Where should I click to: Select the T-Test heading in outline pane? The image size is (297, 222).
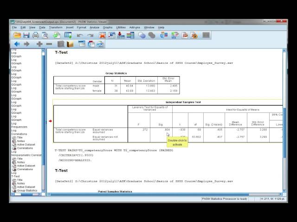pos(15,176)
